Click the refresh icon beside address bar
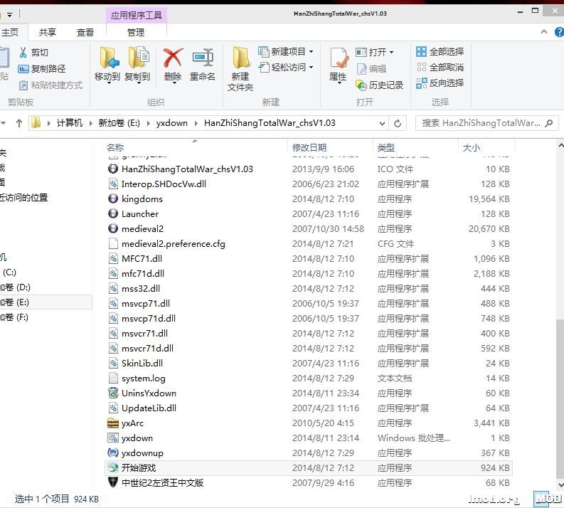This screenshot has height=508, width=564. 398,123
